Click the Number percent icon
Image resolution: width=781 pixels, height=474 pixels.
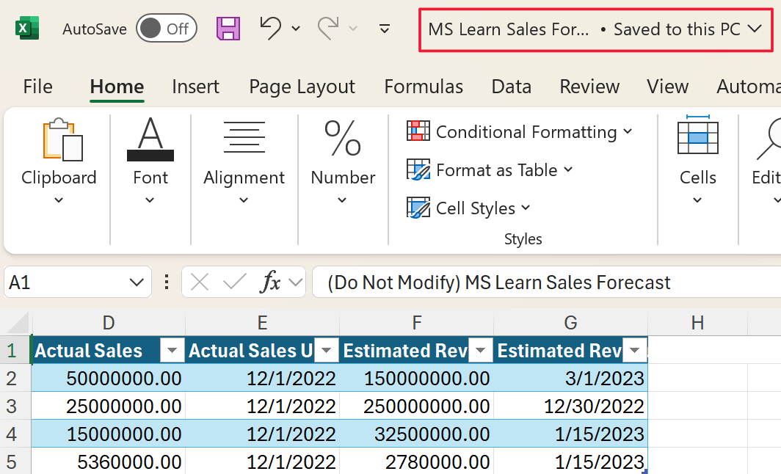pos(343,138)
